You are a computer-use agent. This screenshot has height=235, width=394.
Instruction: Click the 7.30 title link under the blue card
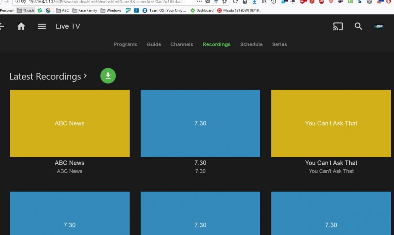(x=200, y=163)
